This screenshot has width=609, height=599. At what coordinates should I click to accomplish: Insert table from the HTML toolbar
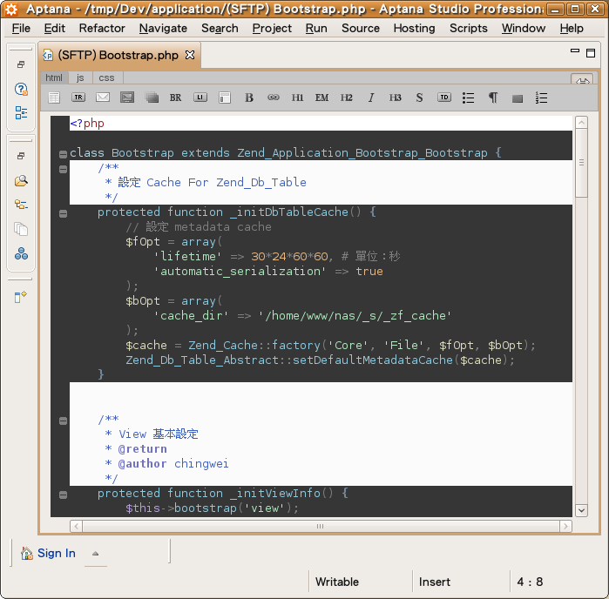point(54,98)
